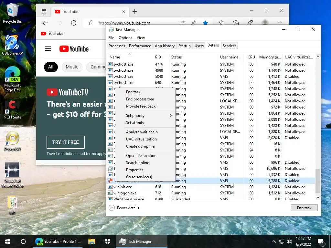Launch PowerISO from the desktop
Screen dimensions: 331x248
click(13, 141)
